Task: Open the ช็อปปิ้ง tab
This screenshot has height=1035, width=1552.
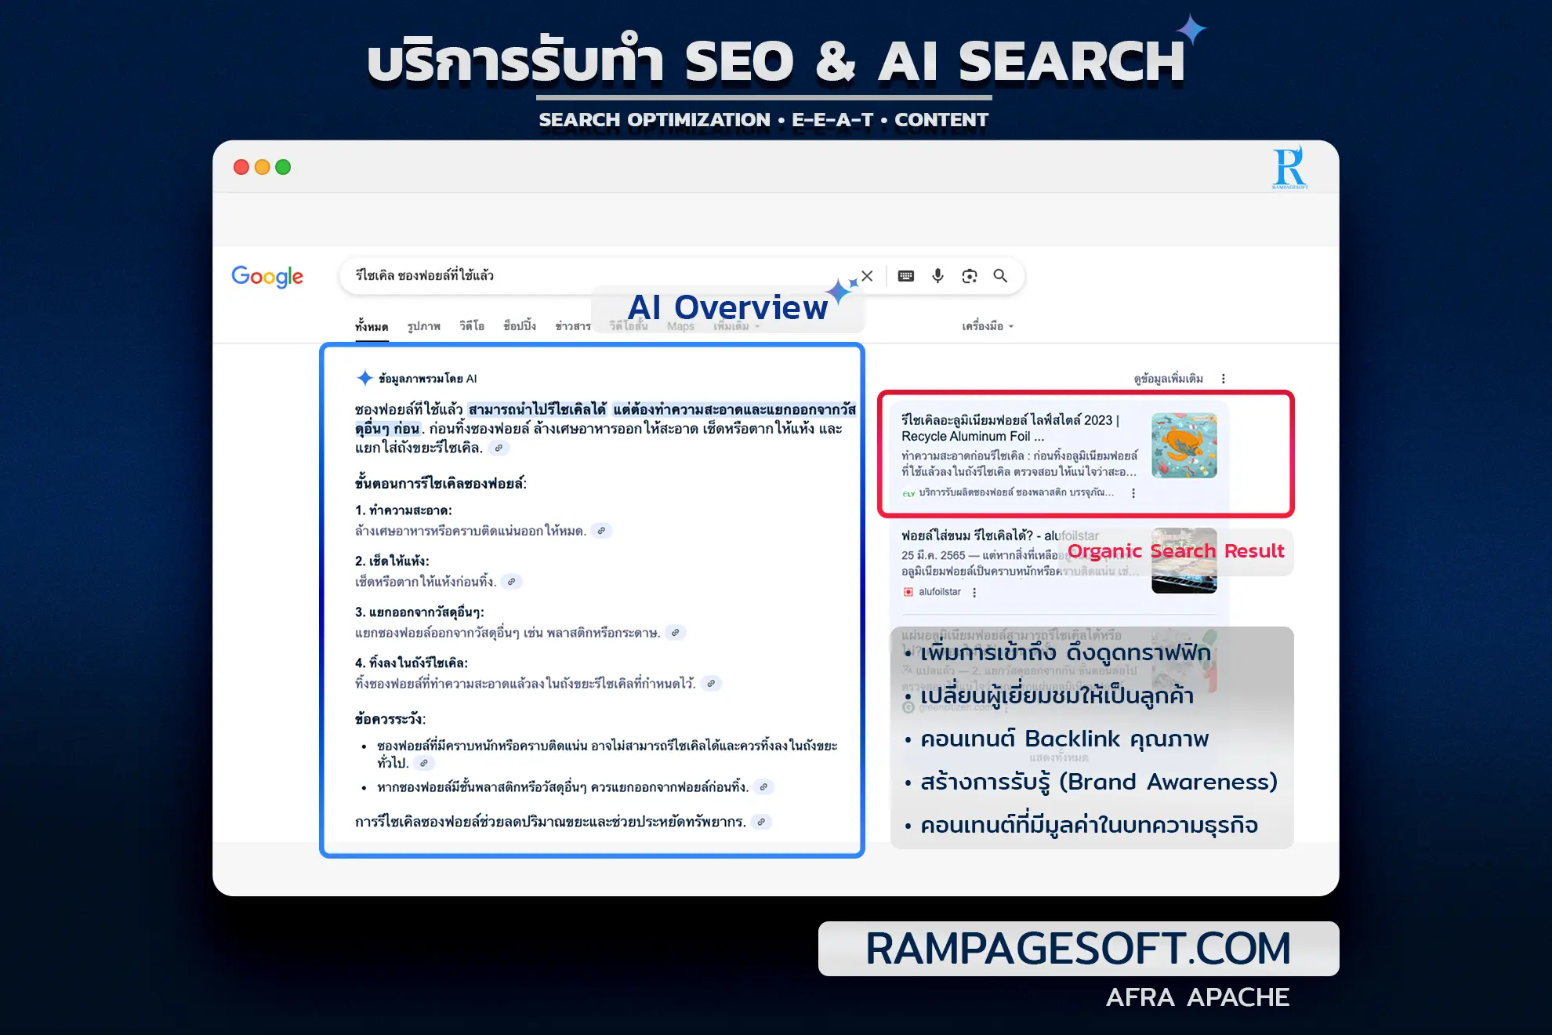Action: (x=520, y=326)
